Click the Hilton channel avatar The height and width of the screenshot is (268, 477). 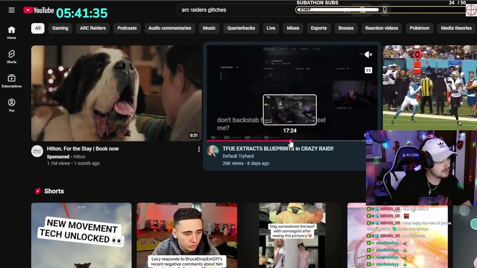click(x=37, y=151)
